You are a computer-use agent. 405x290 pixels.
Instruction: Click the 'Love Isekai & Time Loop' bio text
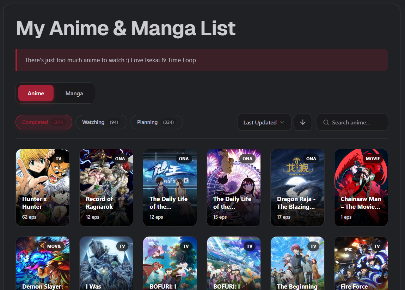(163, 60)
